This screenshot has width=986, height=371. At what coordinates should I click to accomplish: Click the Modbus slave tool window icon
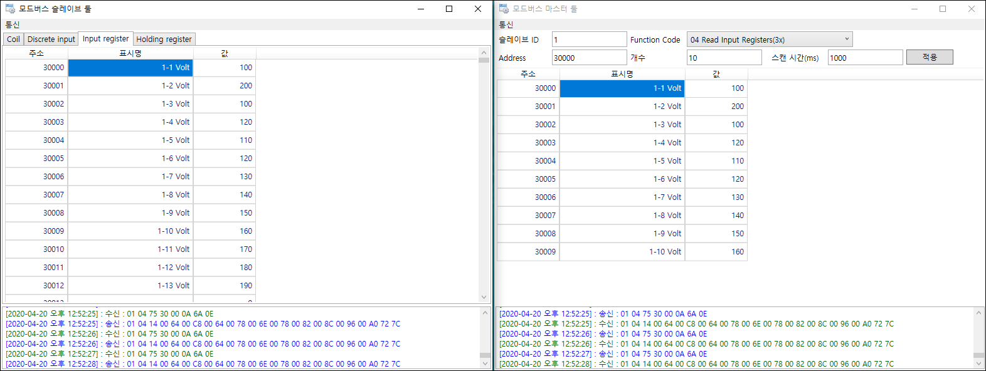pyautogui.click(x=10, y=9)
